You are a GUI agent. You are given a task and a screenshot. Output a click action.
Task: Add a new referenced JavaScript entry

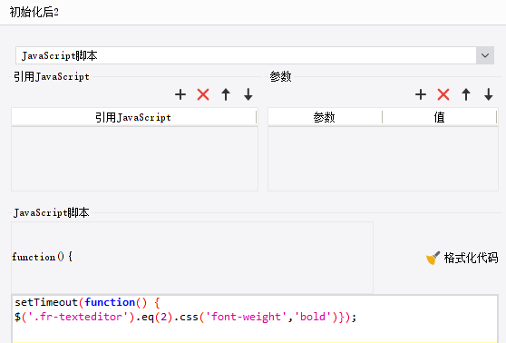pos(180,94)
